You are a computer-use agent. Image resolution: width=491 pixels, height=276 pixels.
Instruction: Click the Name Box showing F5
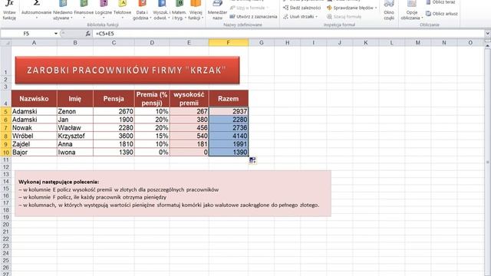[x=27, y=34]
